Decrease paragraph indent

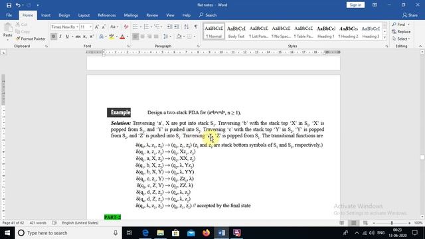pos(169,27)
